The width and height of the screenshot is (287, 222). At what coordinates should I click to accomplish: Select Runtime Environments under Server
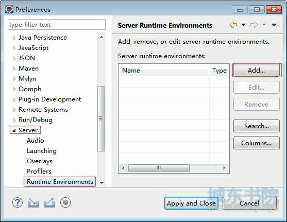point(60,182)
